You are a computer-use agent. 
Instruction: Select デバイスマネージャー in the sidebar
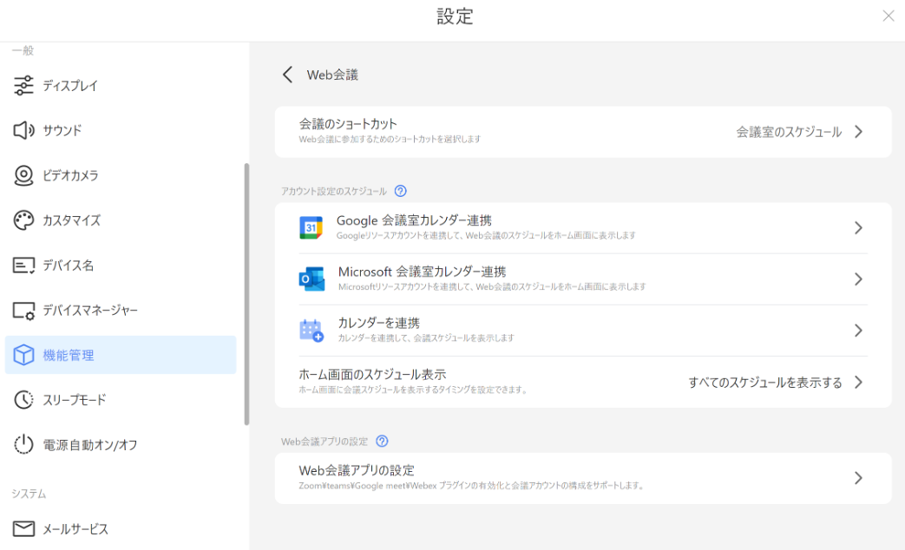pyautogui.click(x=89, y=311)
